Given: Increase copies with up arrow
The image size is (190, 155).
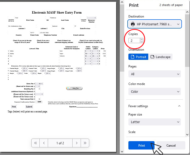Looking at the screenshot, I should click(x=141, y=39).
